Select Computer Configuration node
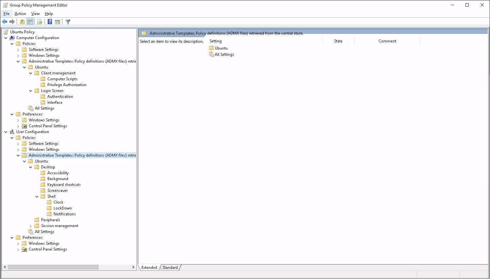 coord(38,38)
